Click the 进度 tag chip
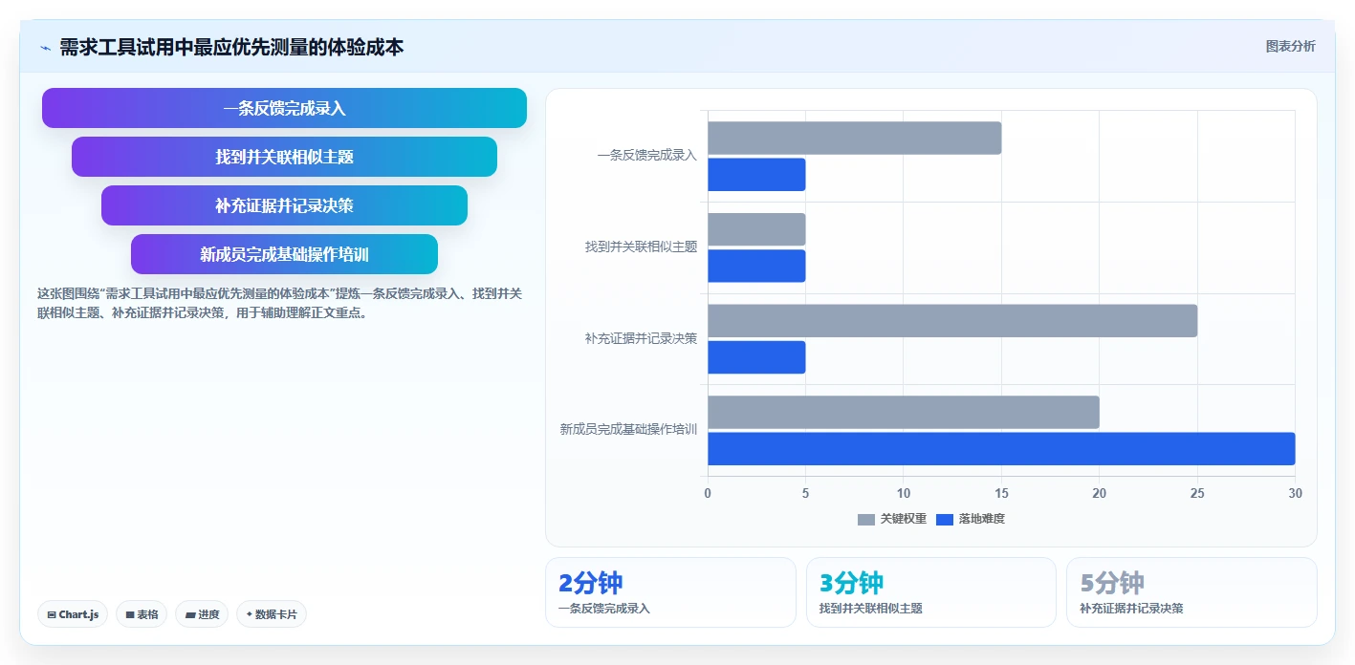 click(202, 614)
